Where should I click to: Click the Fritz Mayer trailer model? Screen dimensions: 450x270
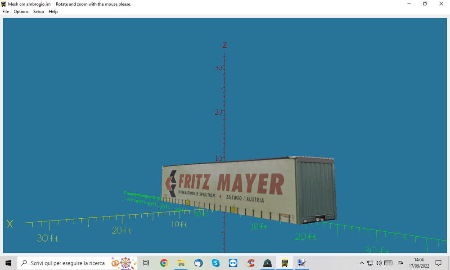[x=249, y=190]
